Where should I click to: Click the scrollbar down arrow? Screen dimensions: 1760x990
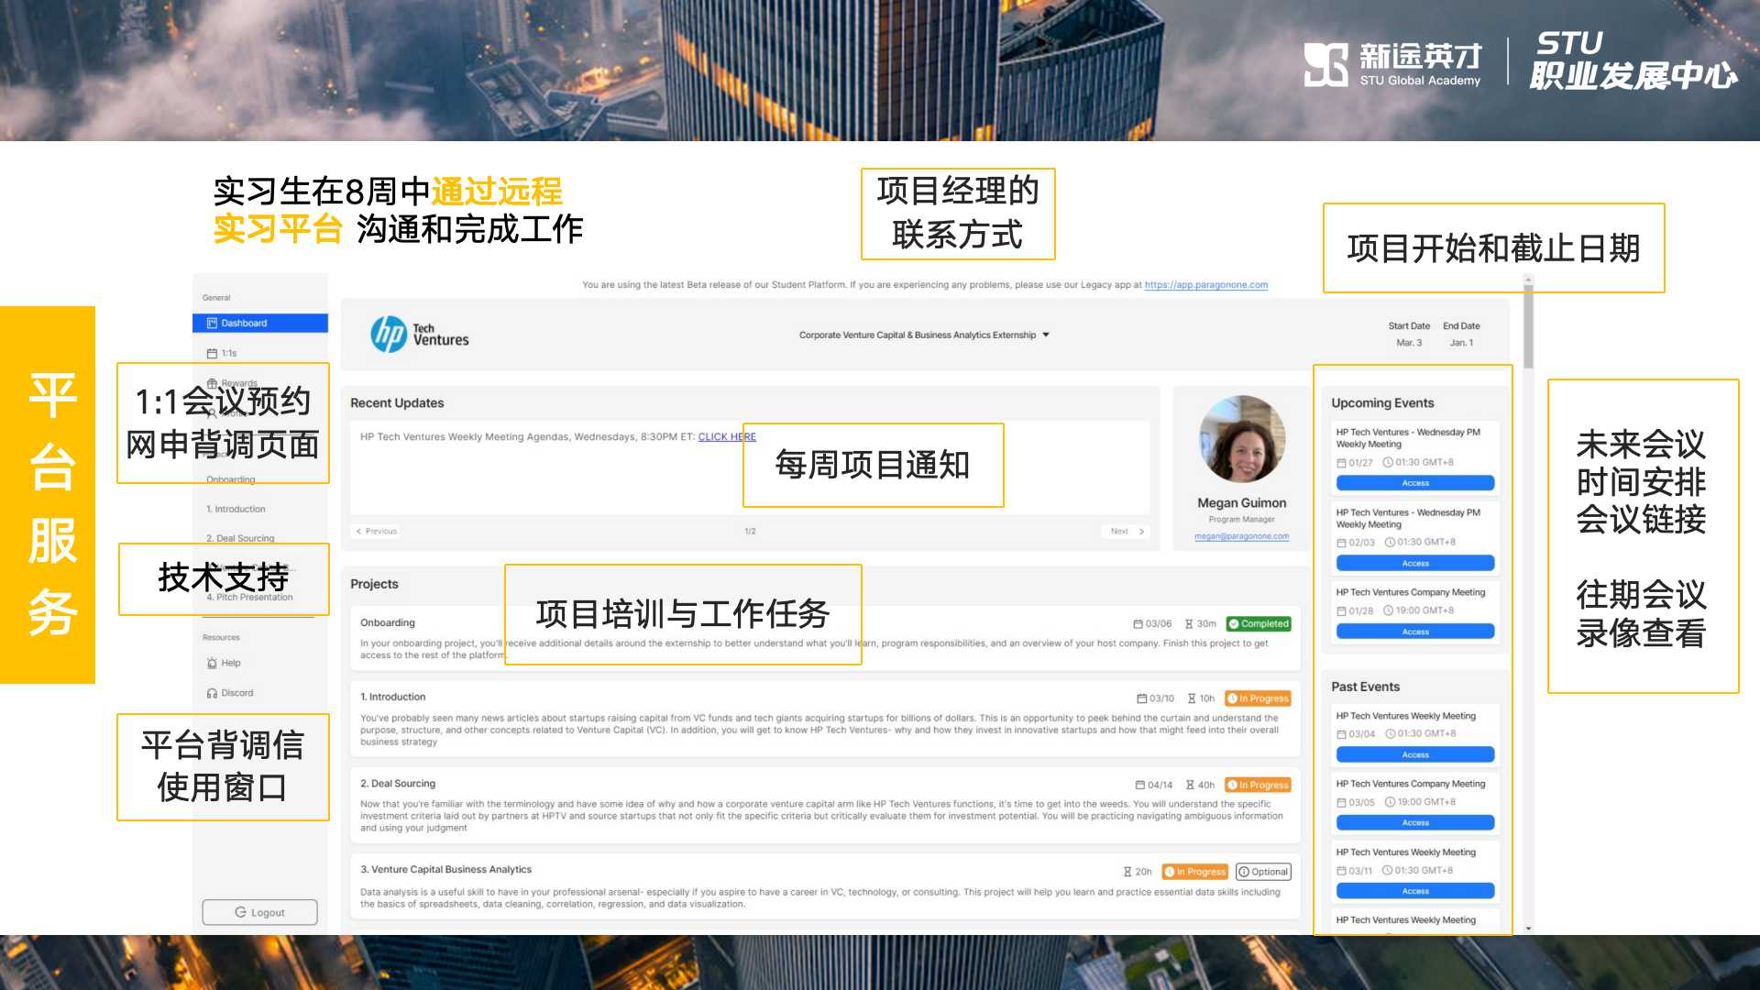1528,929
